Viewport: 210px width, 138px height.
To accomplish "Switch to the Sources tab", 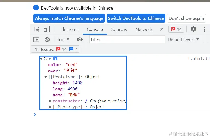I will (x=119, y=29).
